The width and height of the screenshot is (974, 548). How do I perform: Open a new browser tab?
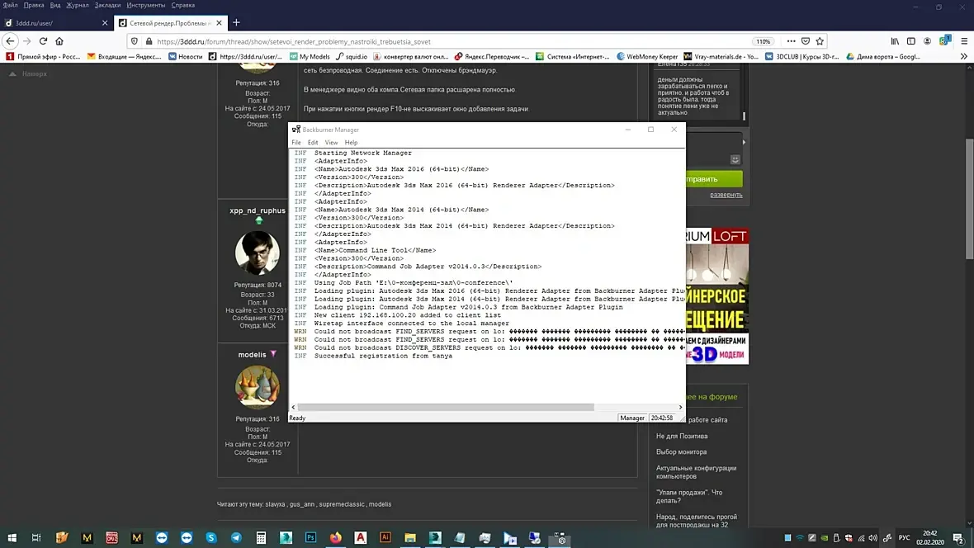236,22
